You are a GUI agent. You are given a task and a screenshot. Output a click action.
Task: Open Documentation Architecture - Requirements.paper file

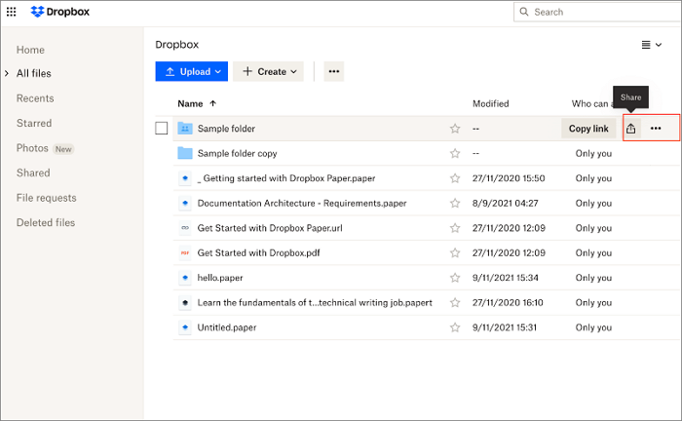302,203
